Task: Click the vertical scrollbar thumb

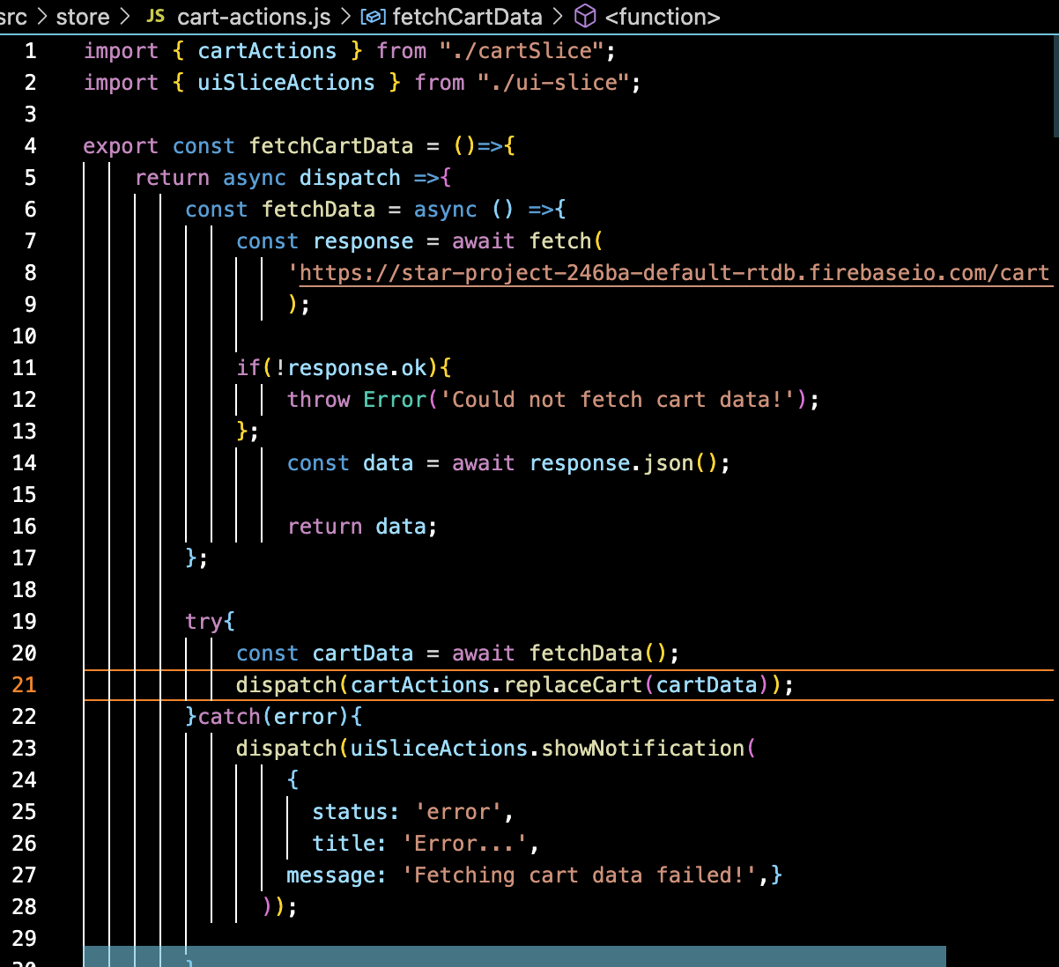Action: [1055, 88]
